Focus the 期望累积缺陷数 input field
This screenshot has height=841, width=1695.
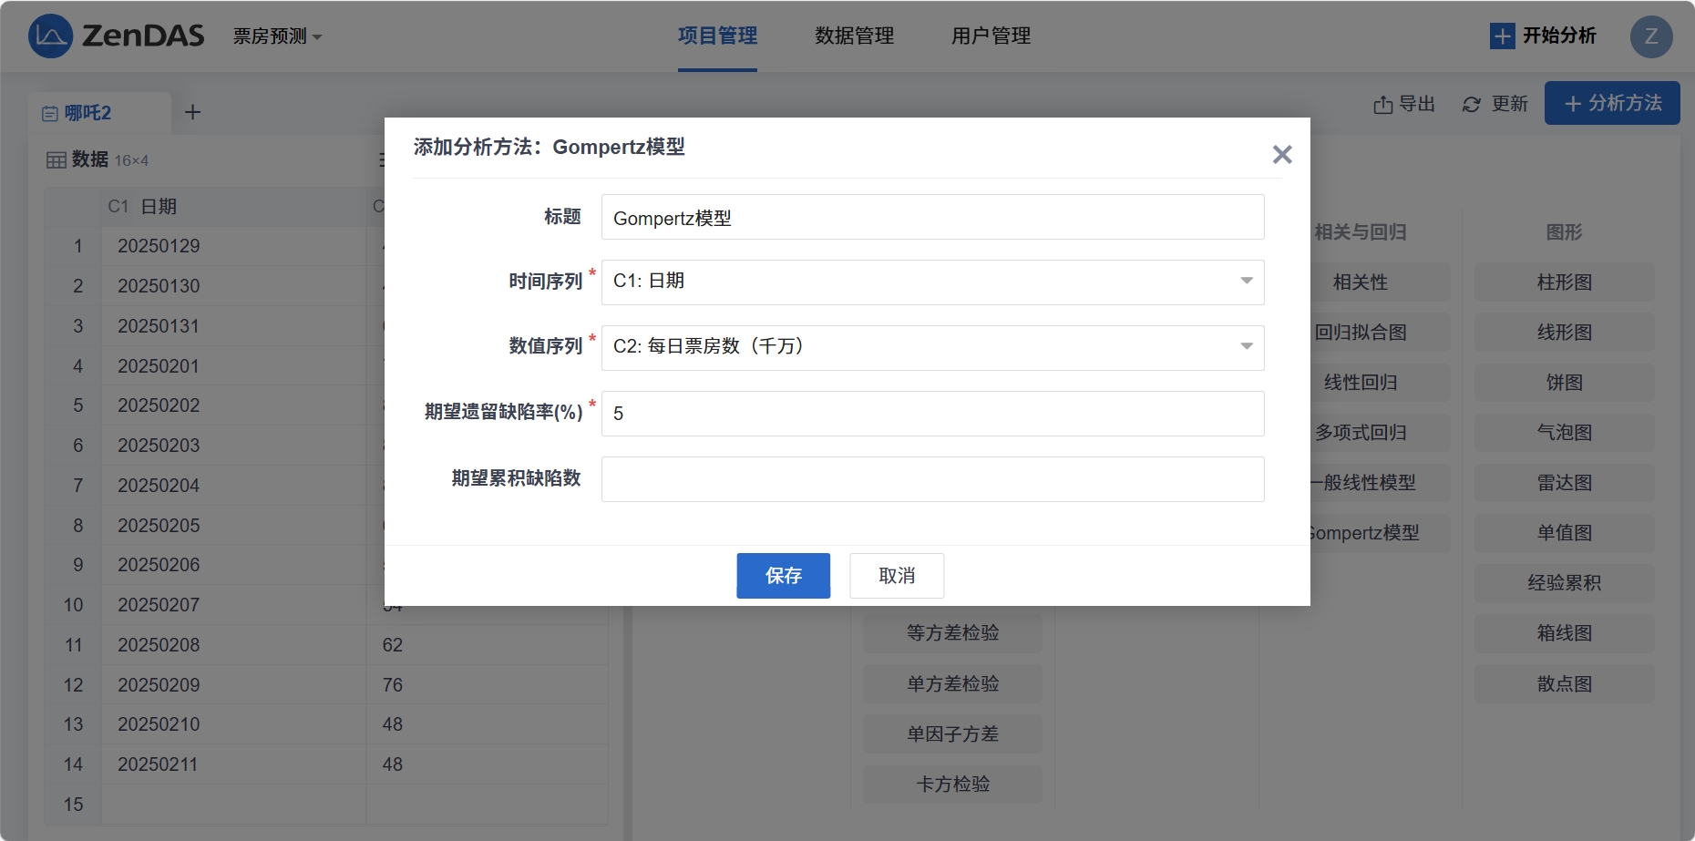[932, 479]
